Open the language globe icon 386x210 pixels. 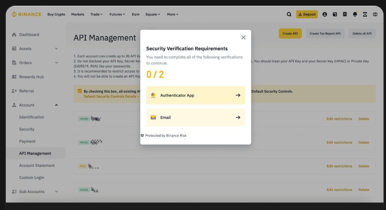(x=375, y=14)
